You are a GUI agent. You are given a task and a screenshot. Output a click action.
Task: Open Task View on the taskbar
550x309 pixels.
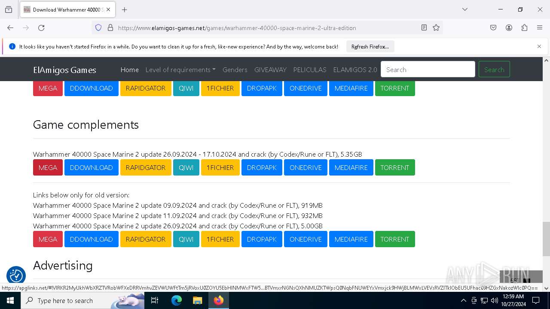(155, 300)
